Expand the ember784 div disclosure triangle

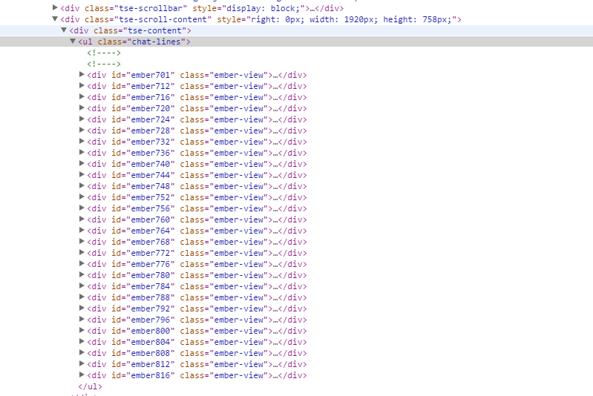pyautogui.click(x=82, y=286)
